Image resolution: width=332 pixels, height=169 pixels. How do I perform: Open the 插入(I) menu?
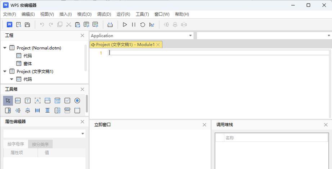[x=66, y=14]
